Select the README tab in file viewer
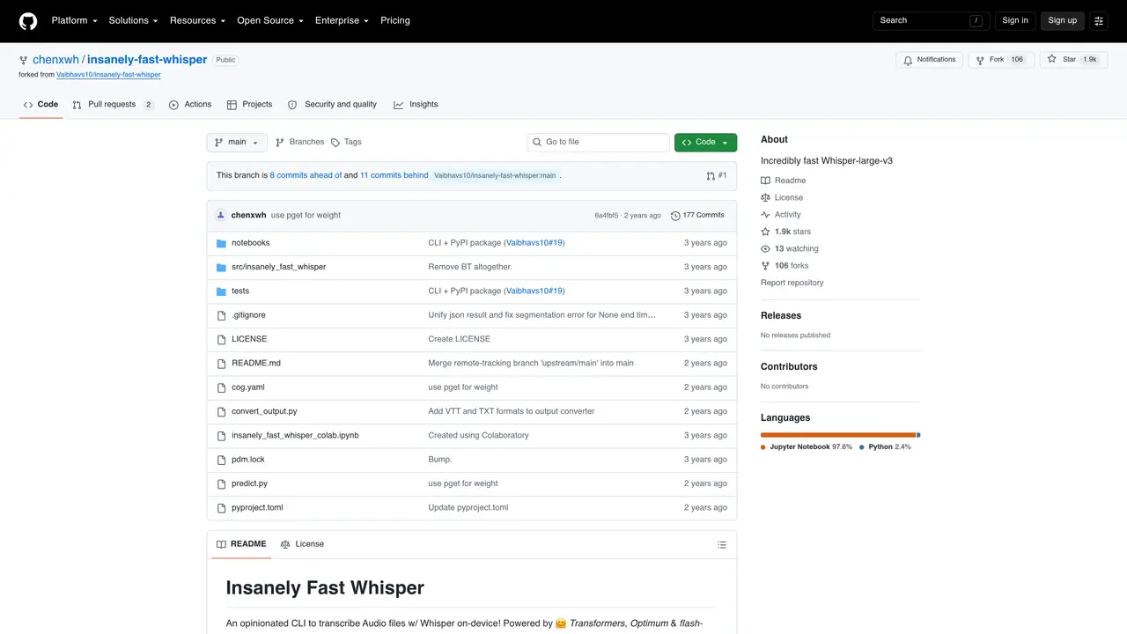 click(241, 544)
